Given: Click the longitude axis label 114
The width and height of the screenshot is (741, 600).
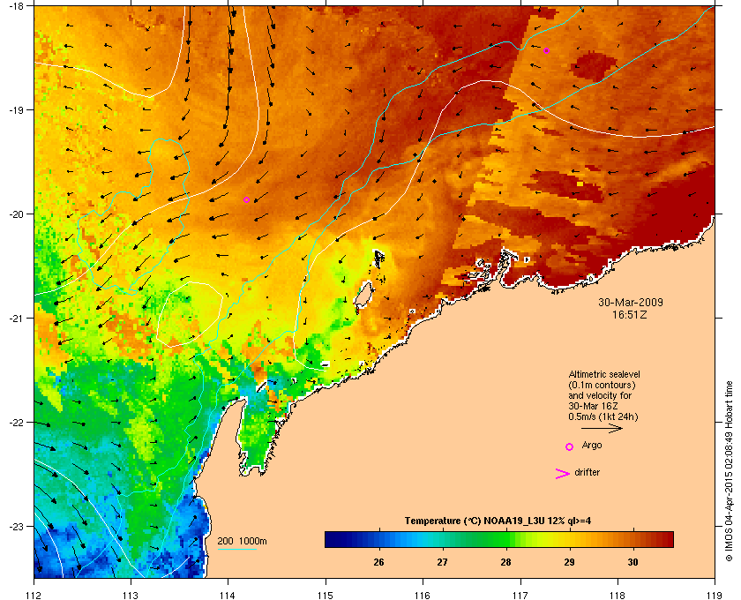Looking at the screenshot, I should click(228, 596).
